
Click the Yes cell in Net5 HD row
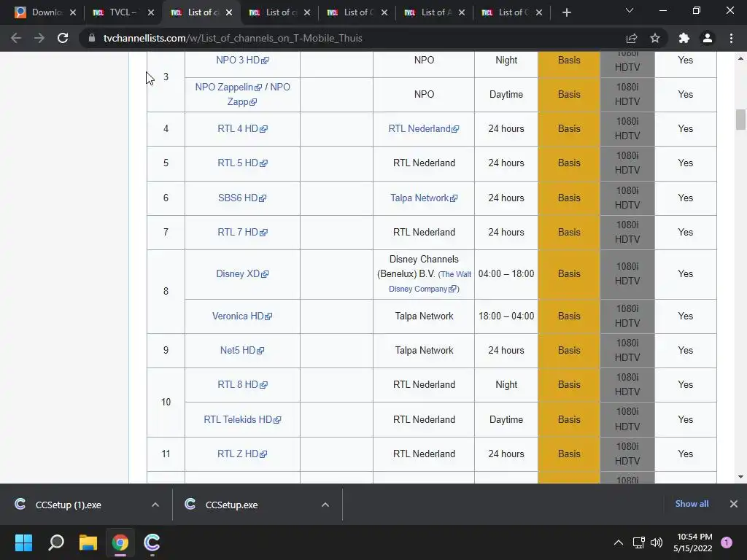coord(686,350)
